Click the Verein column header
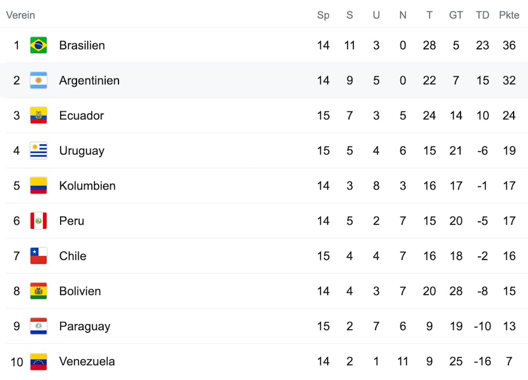 coord(21,15)
